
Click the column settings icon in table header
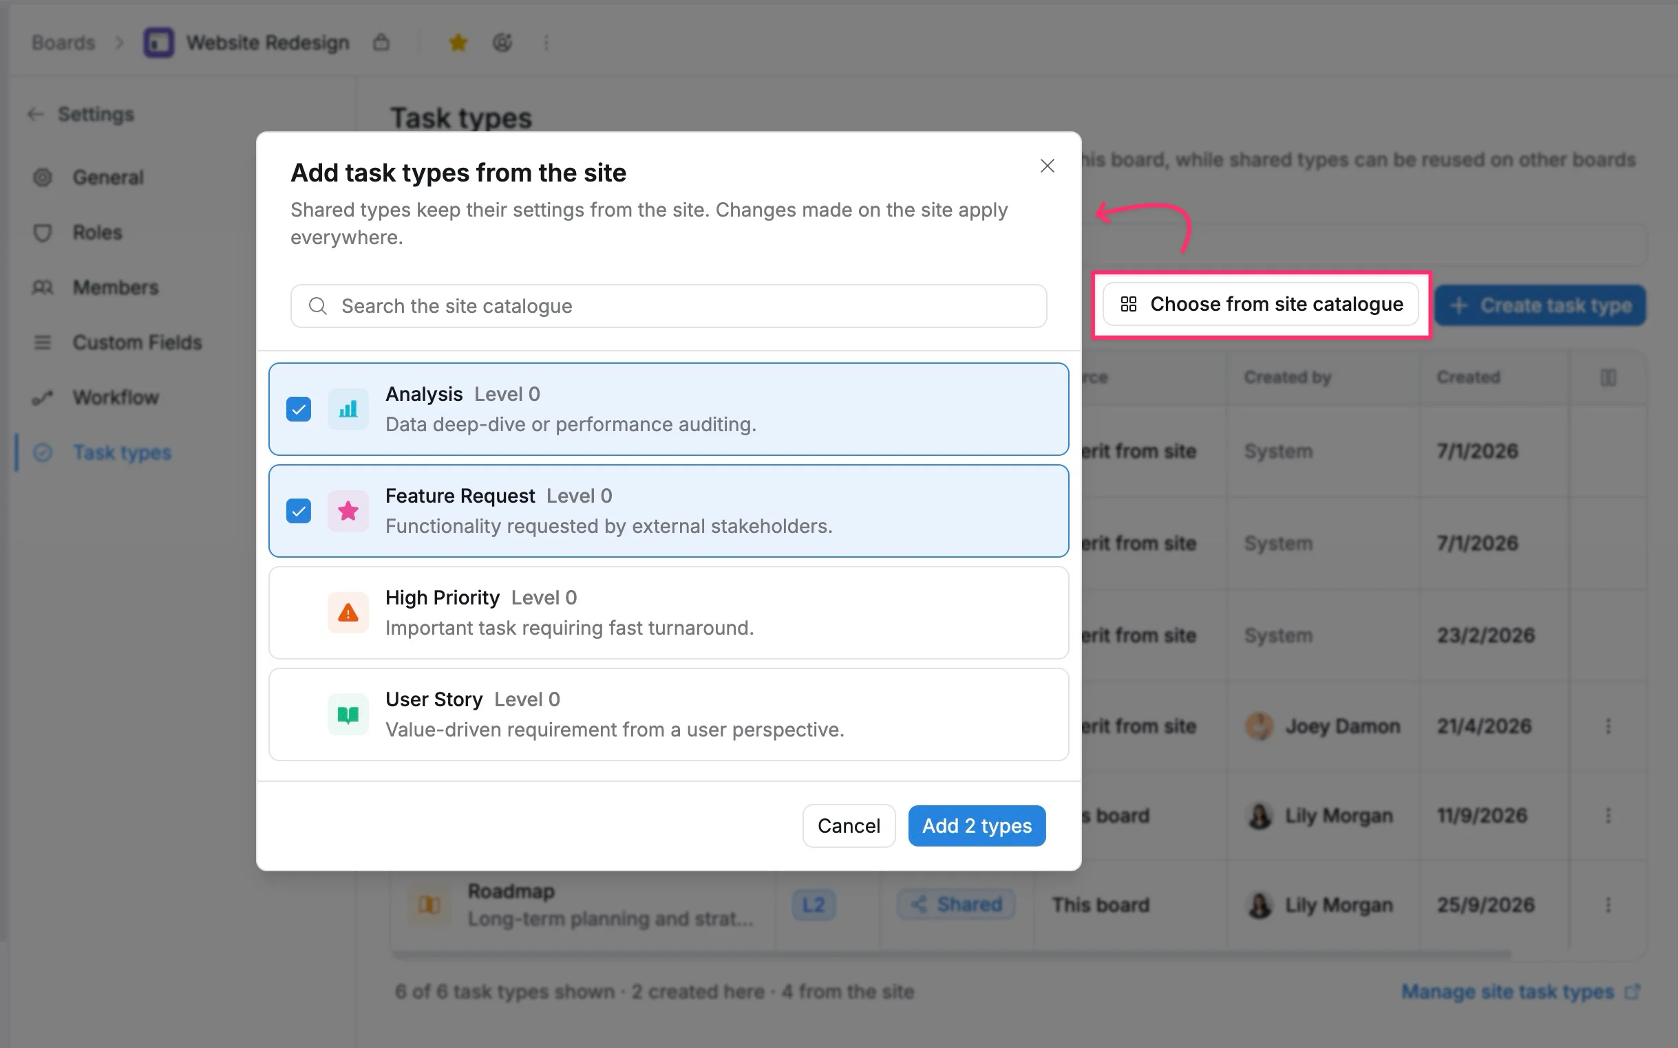[1607, 377]
